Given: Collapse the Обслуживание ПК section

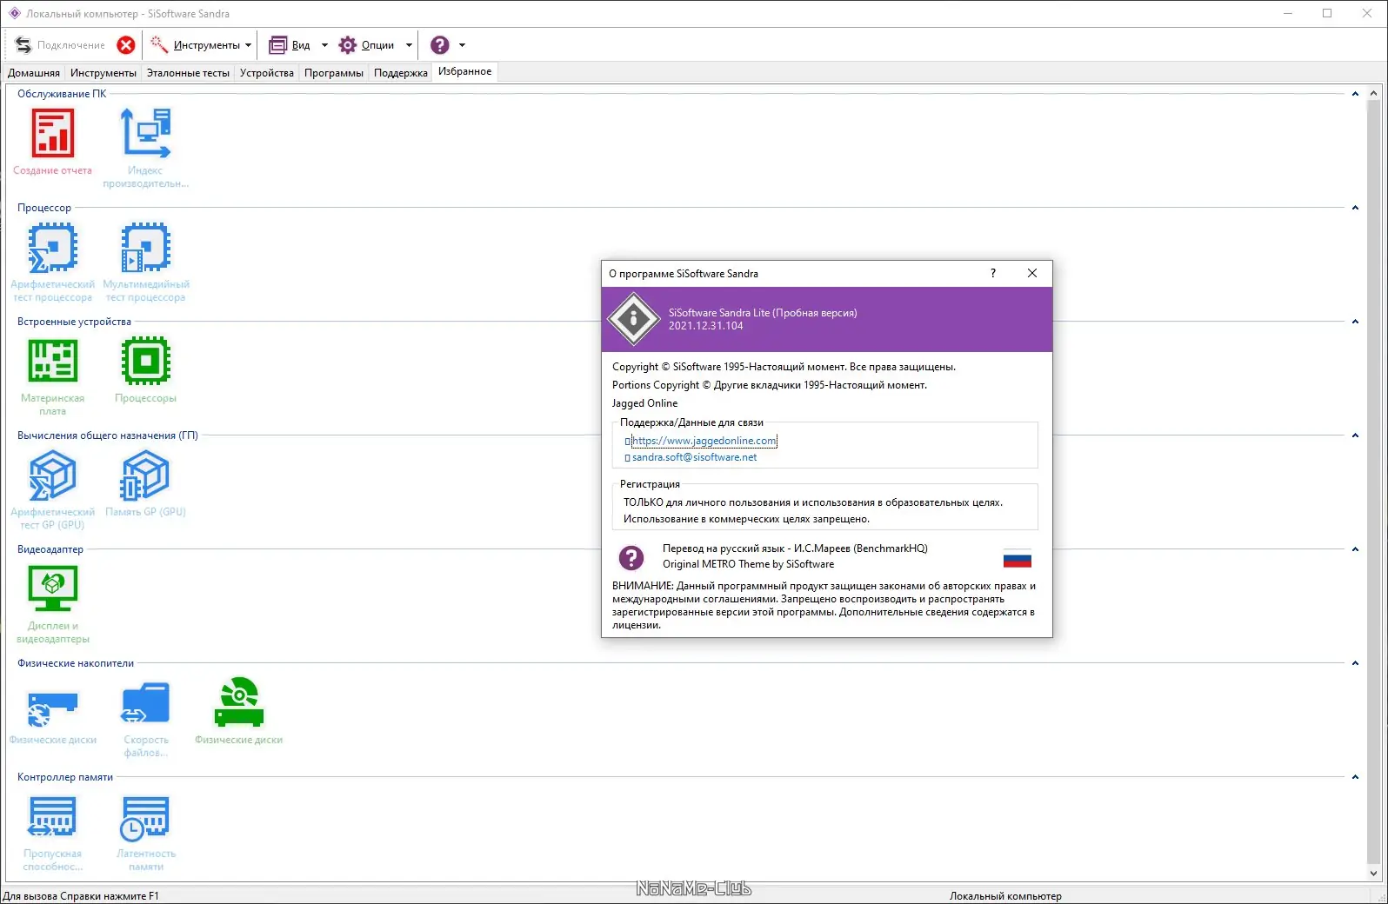Looking at the screenshot, I should coord(1355,94).
